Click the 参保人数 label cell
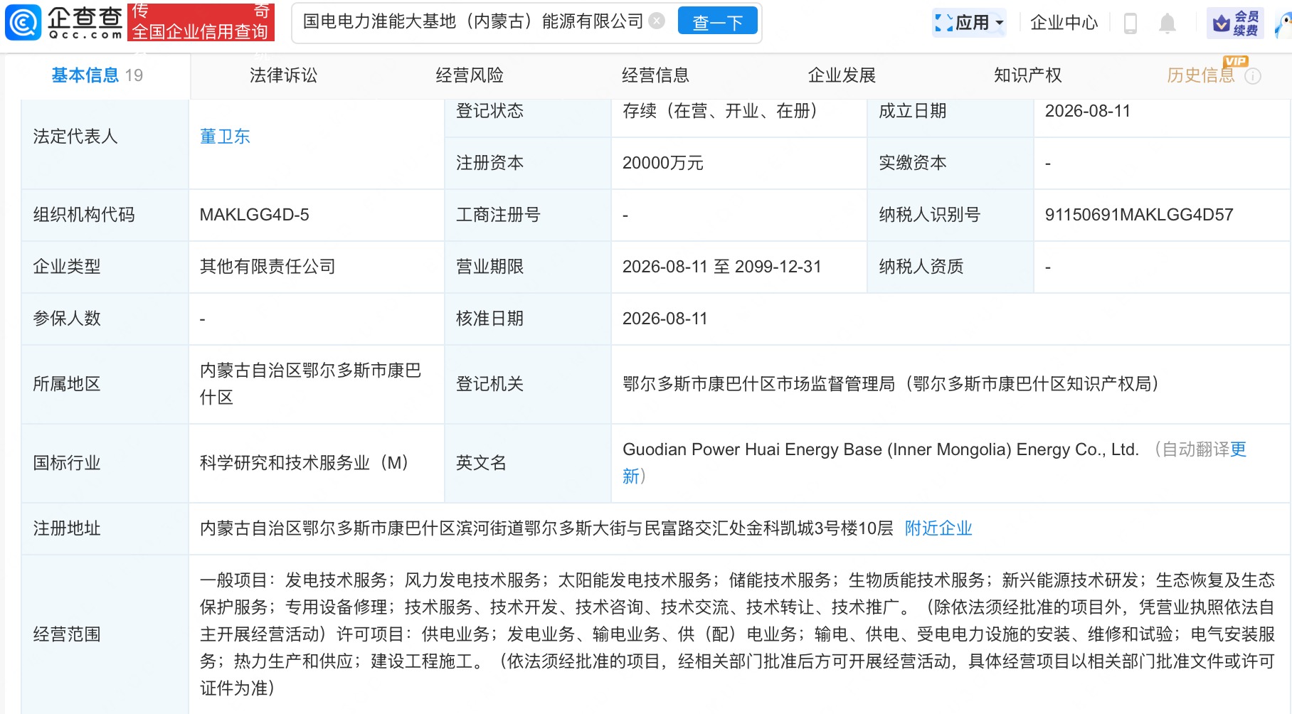The width and height of the screenshot is (1292, 714). pyautogui.click(x=105, y=319)
